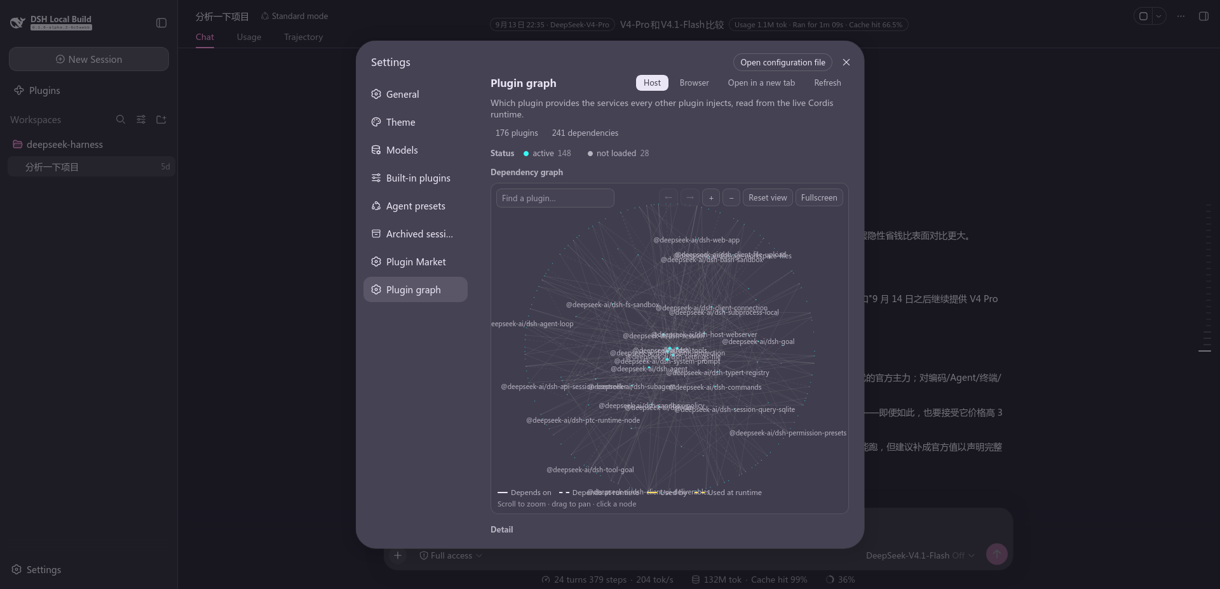Open the three-dots more menu
The image size is (1220, 589).
(1181, 17)
